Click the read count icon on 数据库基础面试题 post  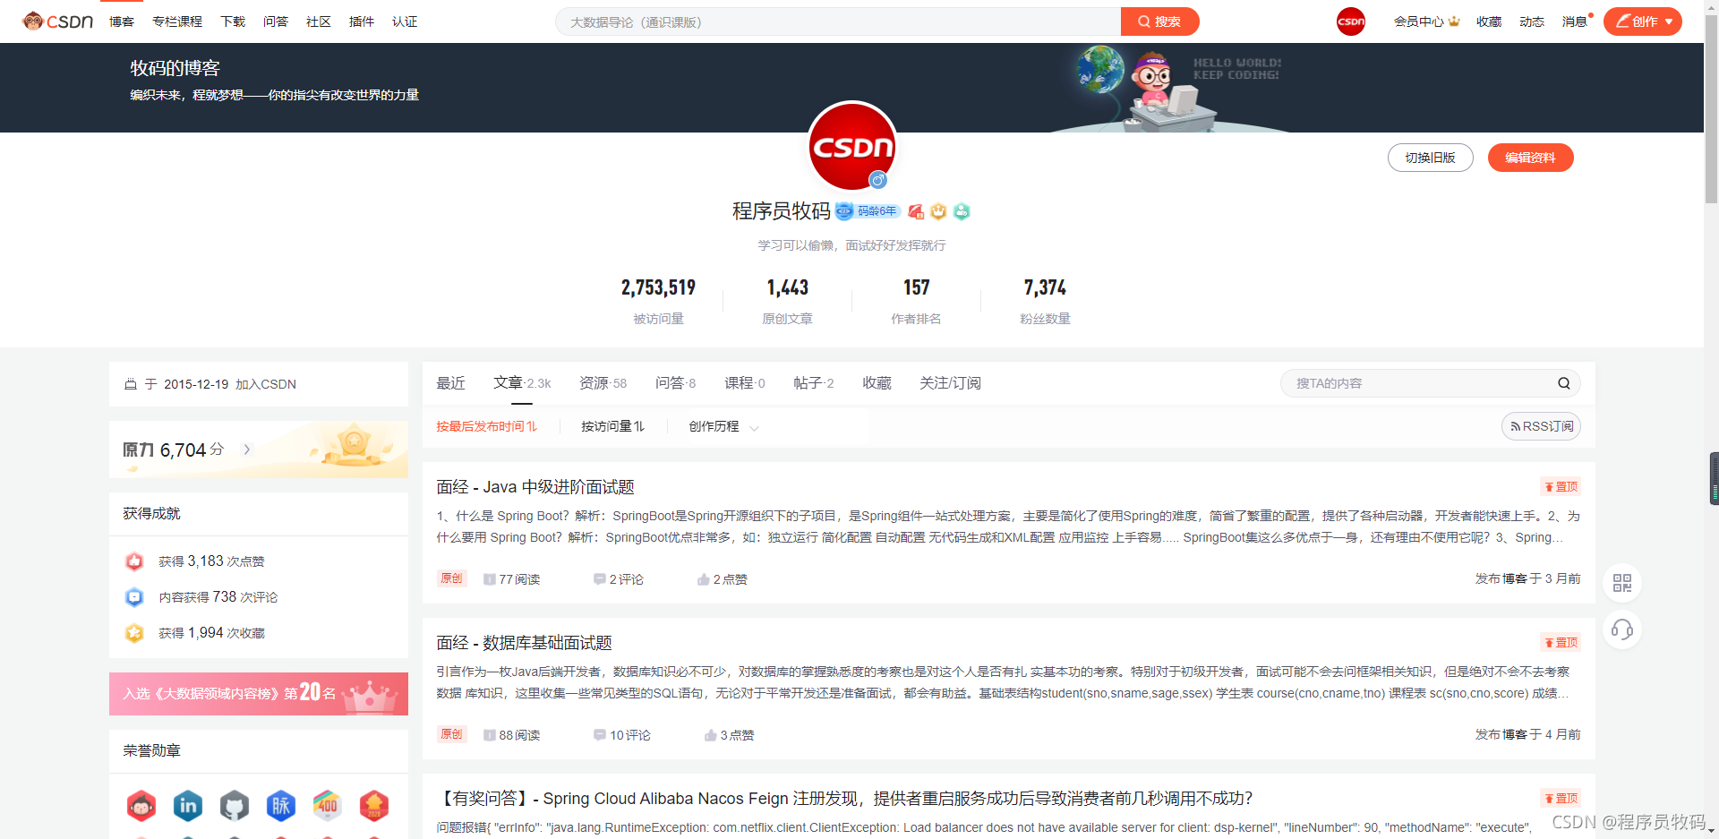click(x=490, y=735)
